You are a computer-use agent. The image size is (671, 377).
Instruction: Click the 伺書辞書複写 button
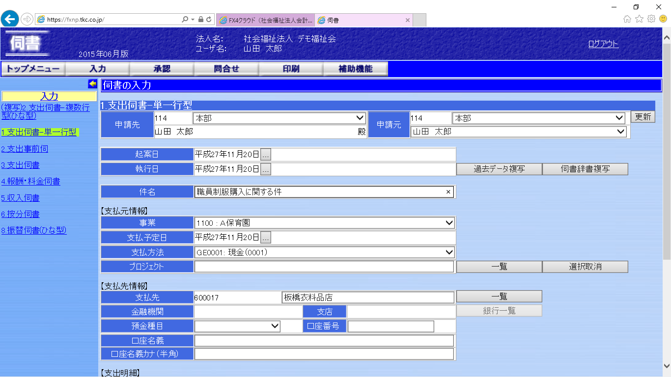click(x=585, y=169)
